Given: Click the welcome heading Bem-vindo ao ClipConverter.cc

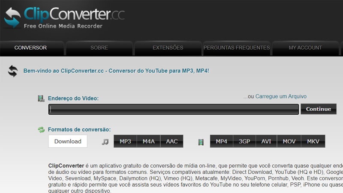Looking at the screenshot, I should click(x=116, y=71).
